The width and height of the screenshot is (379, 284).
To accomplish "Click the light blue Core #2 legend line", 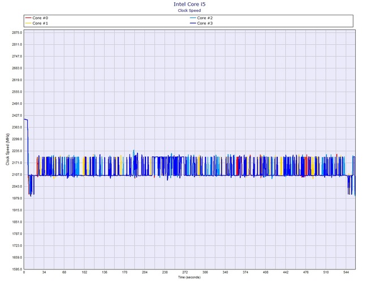I will 193,18.
